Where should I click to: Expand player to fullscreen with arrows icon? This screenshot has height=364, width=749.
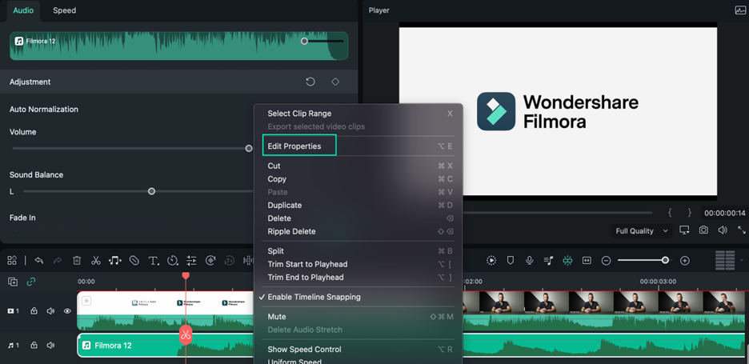[741, 230]
